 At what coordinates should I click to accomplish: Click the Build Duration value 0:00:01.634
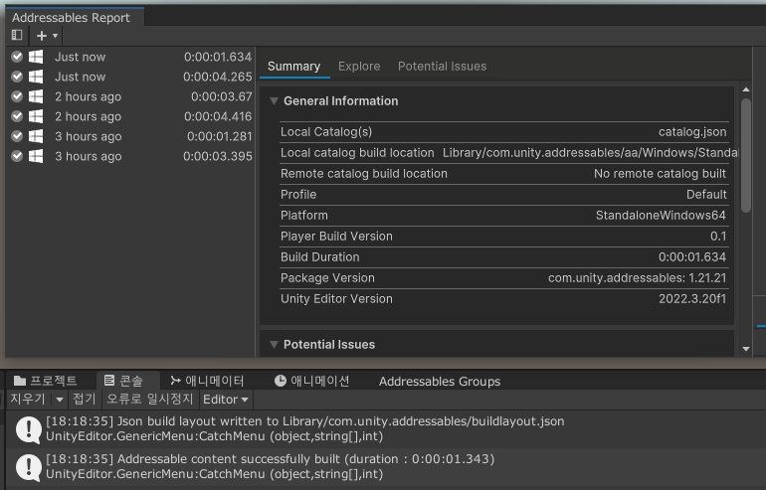coord(692,257)
